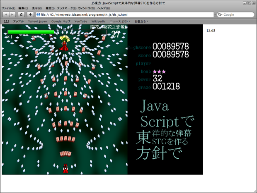Click the graze value 001218
Screen dimensions: 257x193
click(x=166, y=86)
